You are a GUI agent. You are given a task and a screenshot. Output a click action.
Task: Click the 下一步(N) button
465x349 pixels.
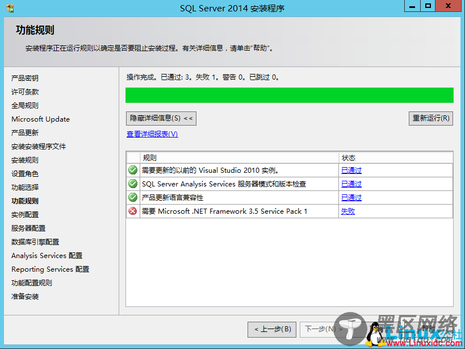(323, 330)
